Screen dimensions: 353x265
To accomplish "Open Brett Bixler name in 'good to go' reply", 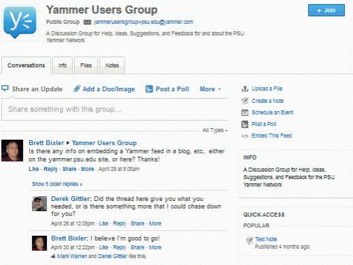I will [x=70, y=238].
